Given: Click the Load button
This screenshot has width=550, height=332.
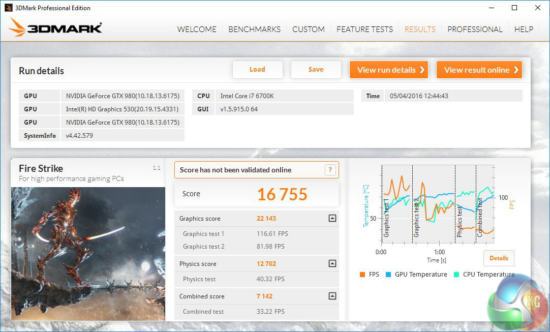Looking at the screenshot, I should tap(257, 70).
